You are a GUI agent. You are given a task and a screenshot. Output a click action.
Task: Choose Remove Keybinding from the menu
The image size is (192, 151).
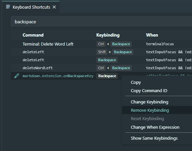pyautogui.click(x=150, y=110)
